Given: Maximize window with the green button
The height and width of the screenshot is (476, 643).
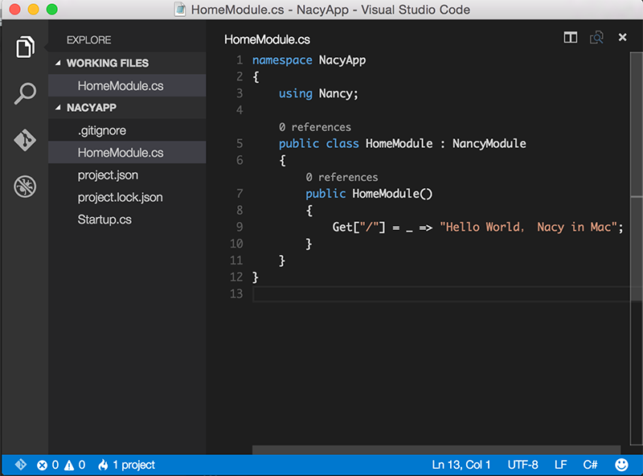Looking at the screenshot, I should point(51,9).
